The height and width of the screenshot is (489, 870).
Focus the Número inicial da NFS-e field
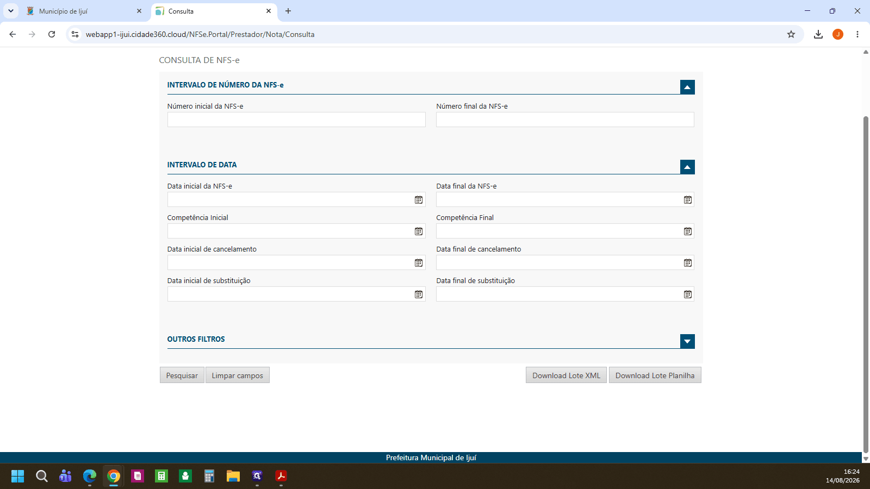click(296, 120)
